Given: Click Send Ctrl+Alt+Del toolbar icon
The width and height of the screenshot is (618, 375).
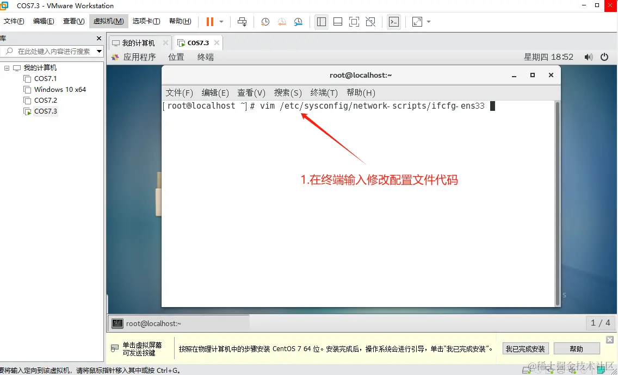Looking at the screenshot, I should coord(242,22).
